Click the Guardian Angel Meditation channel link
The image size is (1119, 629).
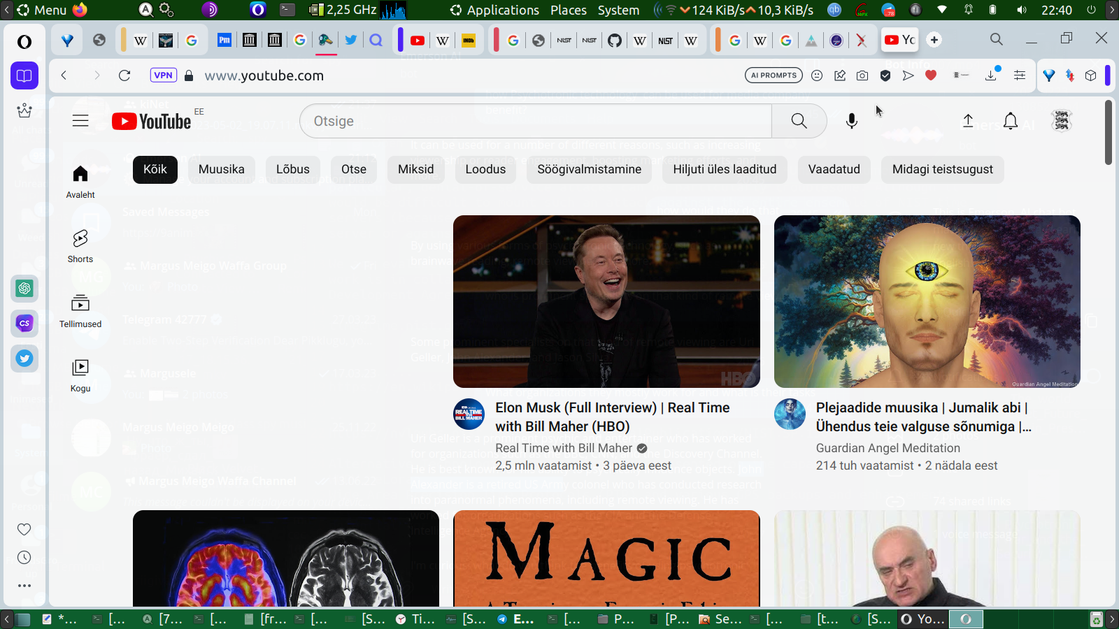(x=888, y=448)
